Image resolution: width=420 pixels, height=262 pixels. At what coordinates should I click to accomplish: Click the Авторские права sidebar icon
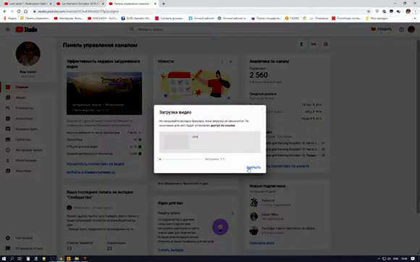tap(8, 150)
